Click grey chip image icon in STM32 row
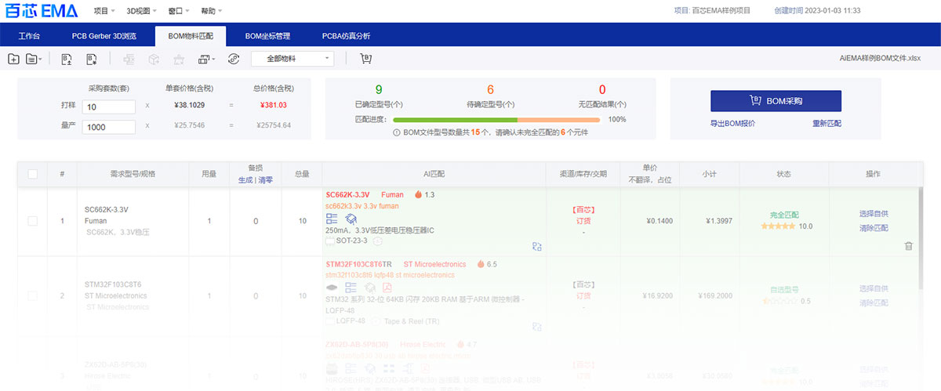Screen dimensions: 941x391 click(x=332, y=288)
